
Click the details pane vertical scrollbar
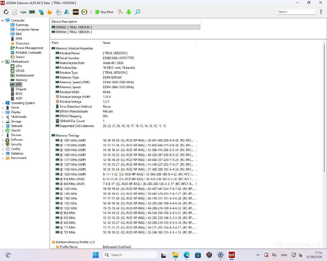[x=324, y=108]
